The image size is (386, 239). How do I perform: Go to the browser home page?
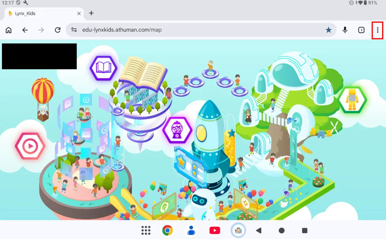[9, 30]
